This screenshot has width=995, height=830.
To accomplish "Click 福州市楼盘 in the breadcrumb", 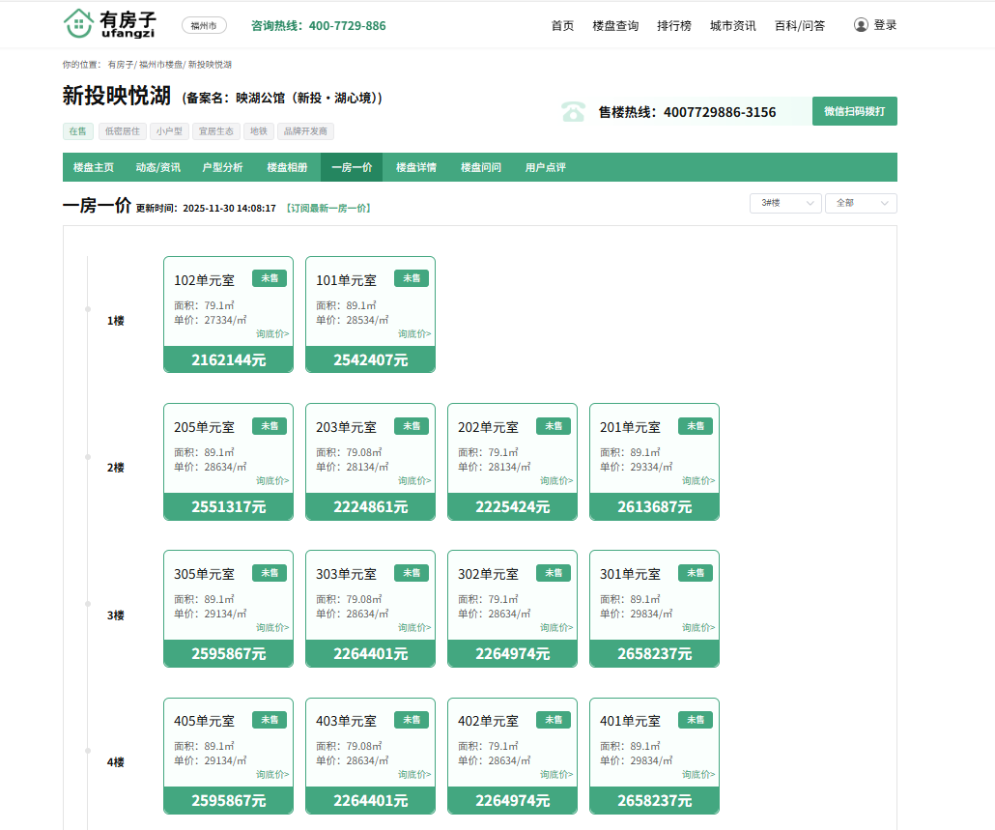I will (160, 65).
